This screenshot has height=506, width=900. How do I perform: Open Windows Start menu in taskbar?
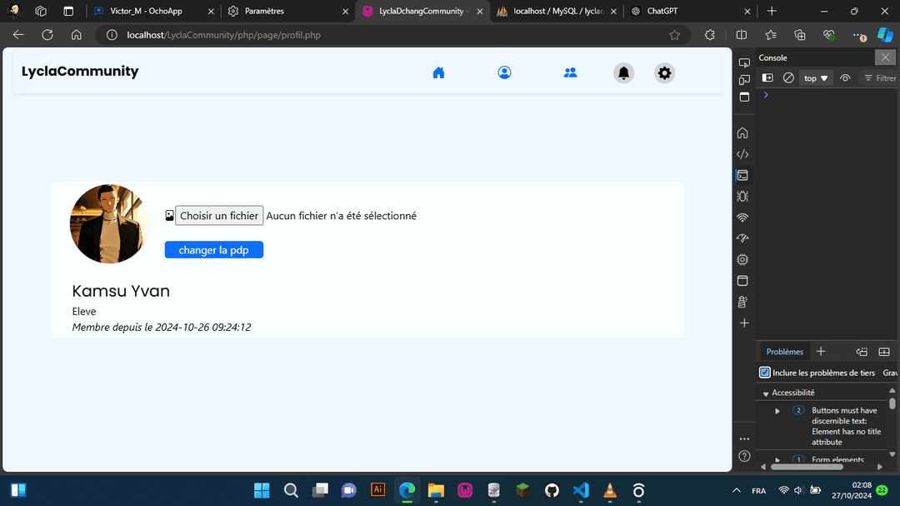click(x=262, y=490)
